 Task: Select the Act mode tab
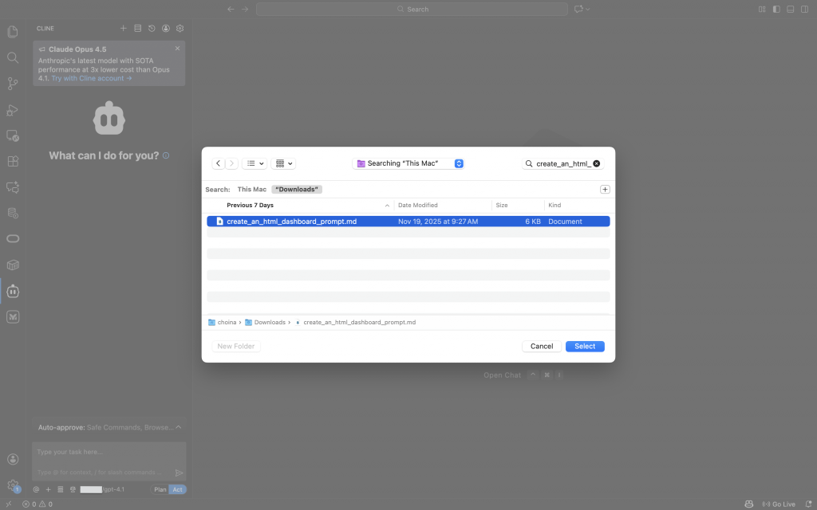pos(177,489)
